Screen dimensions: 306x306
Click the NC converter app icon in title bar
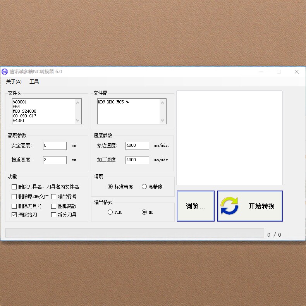[x=5, y=72]
